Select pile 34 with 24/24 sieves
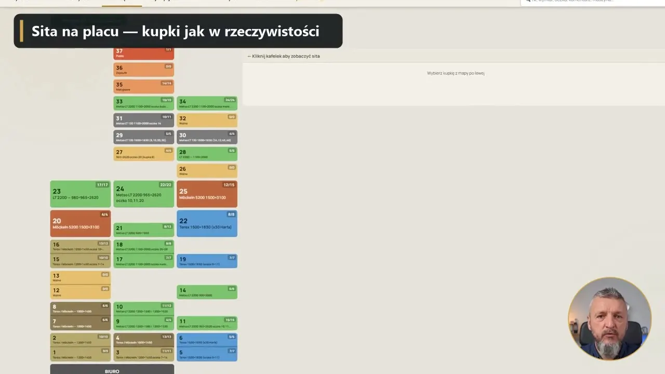The image size is (665, 374). tap(207, 103)
